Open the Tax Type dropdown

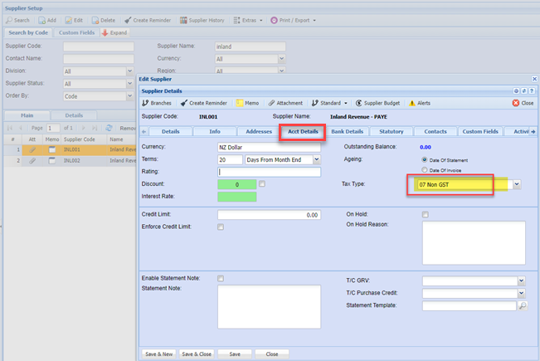518,183
